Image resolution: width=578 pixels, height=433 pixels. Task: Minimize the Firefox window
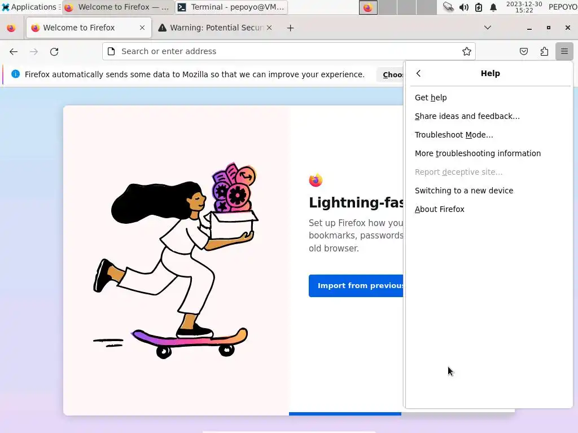pyautogui.click(x=529, y=28)
